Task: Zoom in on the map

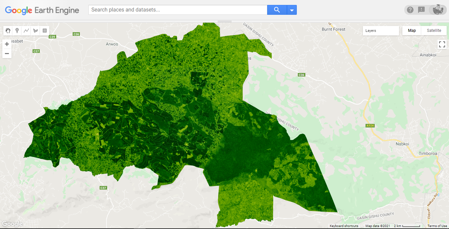Action: 7,44
